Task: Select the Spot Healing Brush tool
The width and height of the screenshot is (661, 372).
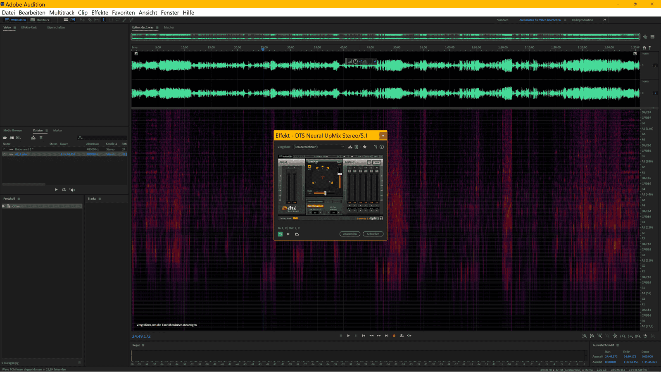Action: pos(131,19)
